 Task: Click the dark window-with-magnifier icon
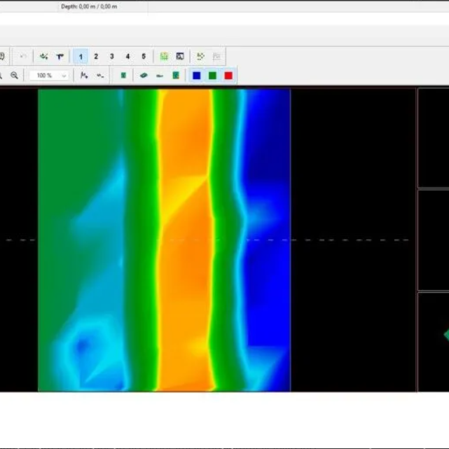pyautogui.click(x=180, y=57)
